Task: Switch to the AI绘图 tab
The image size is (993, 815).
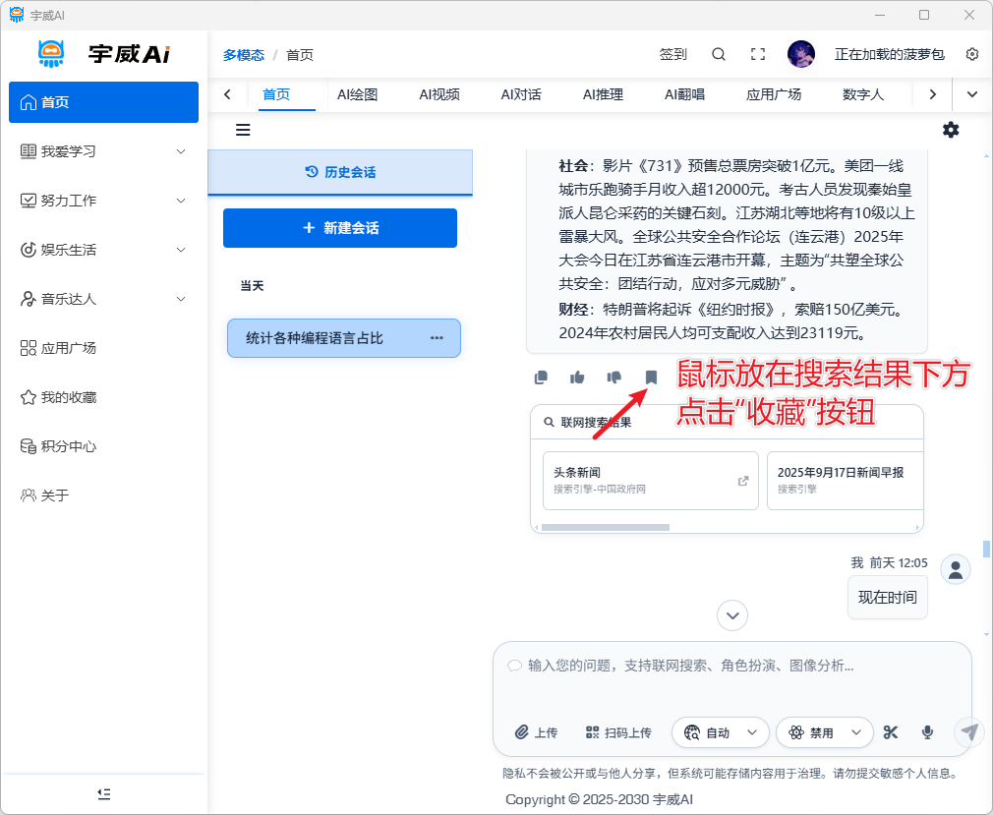Action: (357, 95)
